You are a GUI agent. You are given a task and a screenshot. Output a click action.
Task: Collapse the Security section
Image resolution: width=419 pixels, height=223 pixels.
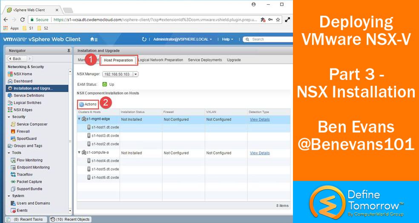(x=9, y=117)
